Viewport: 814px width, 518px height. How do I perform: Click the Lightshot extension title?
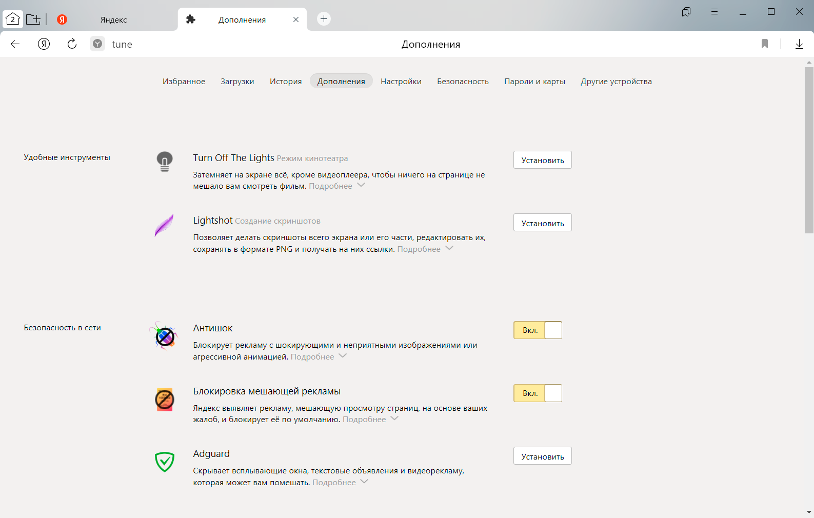tap(213, 221)
